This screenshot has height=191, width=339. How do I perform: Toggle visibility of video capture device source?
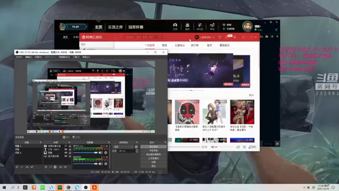(x=66, y=146)
